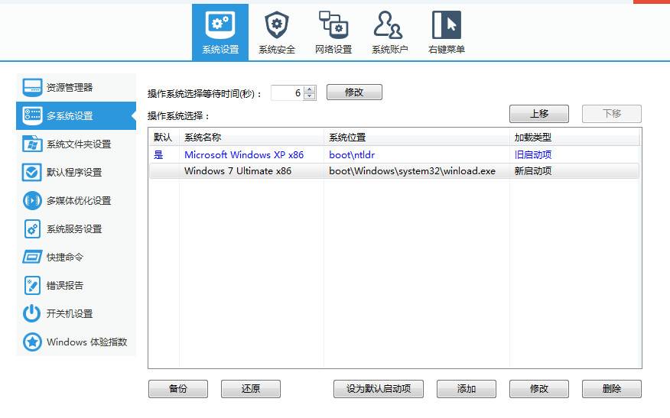This screenshot has height=418, width=670.
Task: Click the 新启动项 type cell
Action: click(x=533, y=170)
